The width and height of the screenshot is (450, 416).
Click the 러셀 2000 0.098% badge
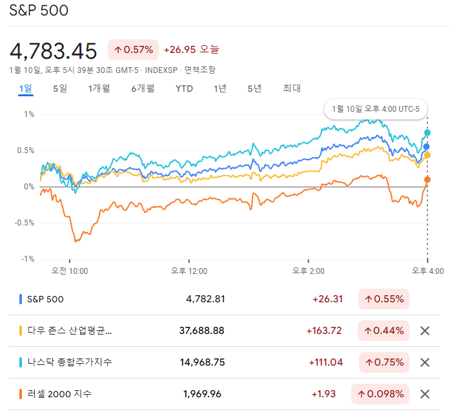[380, 394]
